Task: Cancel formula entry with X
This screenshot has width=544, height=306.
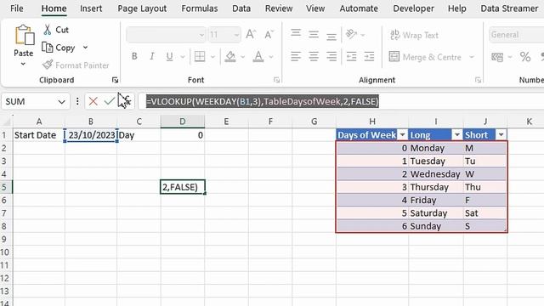Action: [x=93, y=101]
